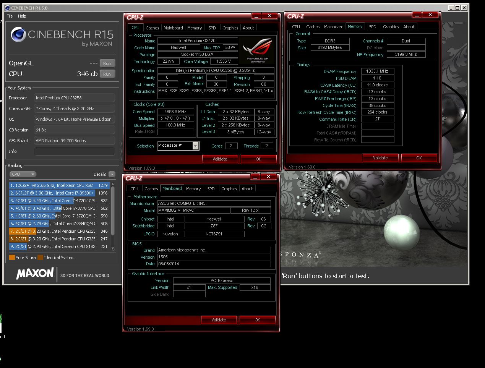This screenshot has width=485, height=368.
Task: Switch to About tab in CPU-Z Memory window
Action: 409,27
